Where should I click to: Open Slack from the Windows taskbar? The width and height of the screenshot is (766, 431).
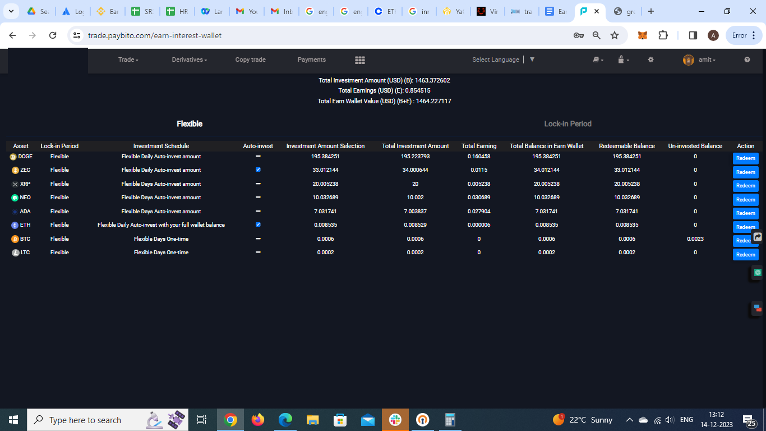395,420
